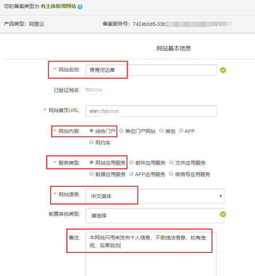The width and height of the screenshot is (255, 276).
Task: Open the 网站语言 dropdown list
Action: [155, 196]
